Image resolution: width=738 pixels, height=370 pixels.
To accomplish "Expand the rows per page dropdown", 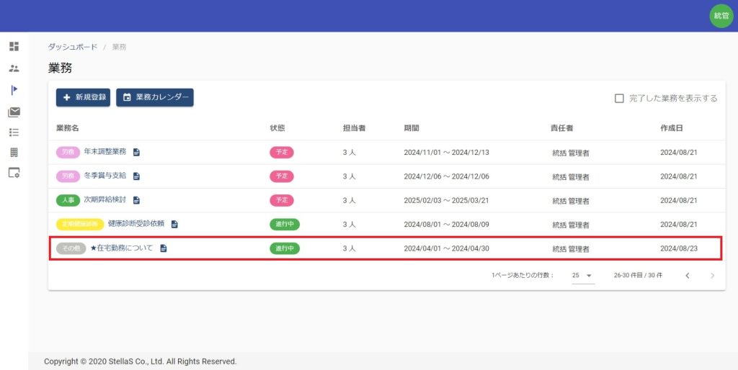I will click(582, 276).
